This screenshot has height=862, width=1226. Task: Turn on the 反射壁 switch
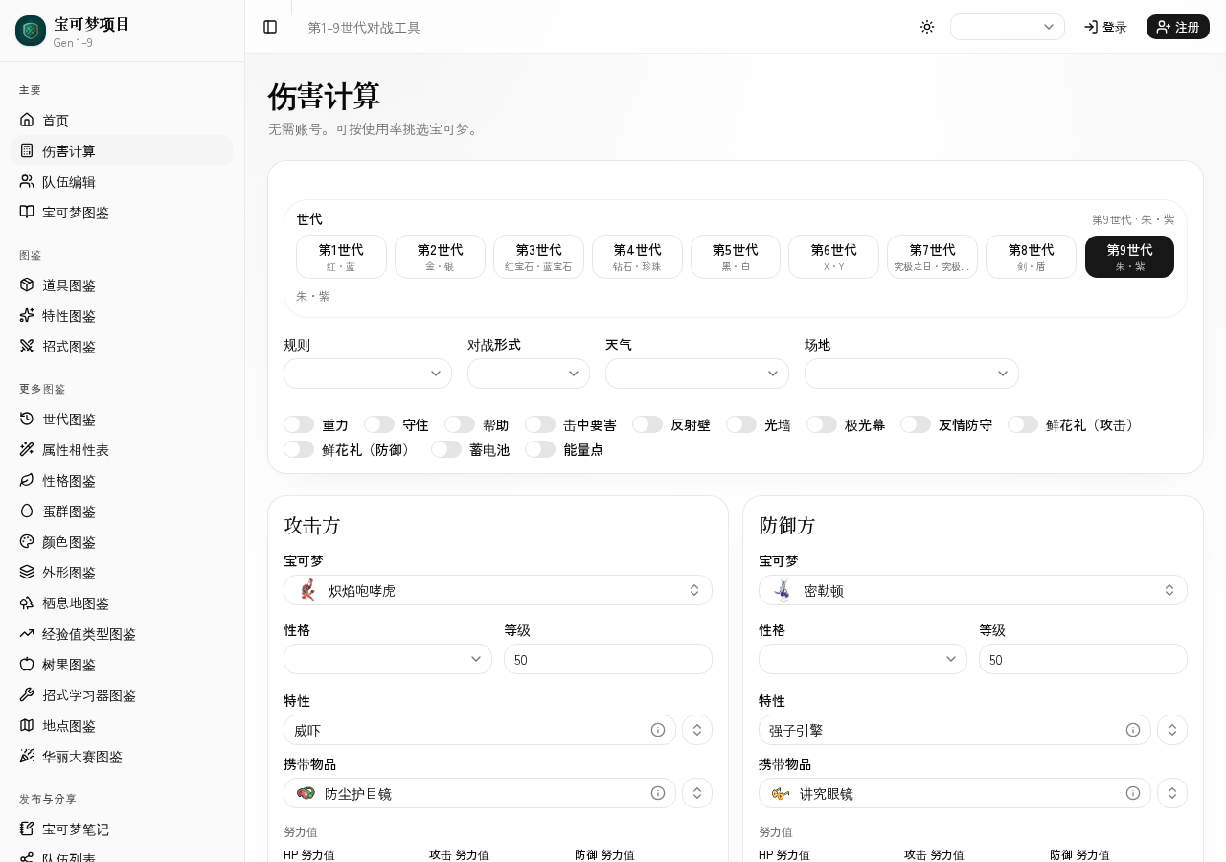click(x=647, y=424)
